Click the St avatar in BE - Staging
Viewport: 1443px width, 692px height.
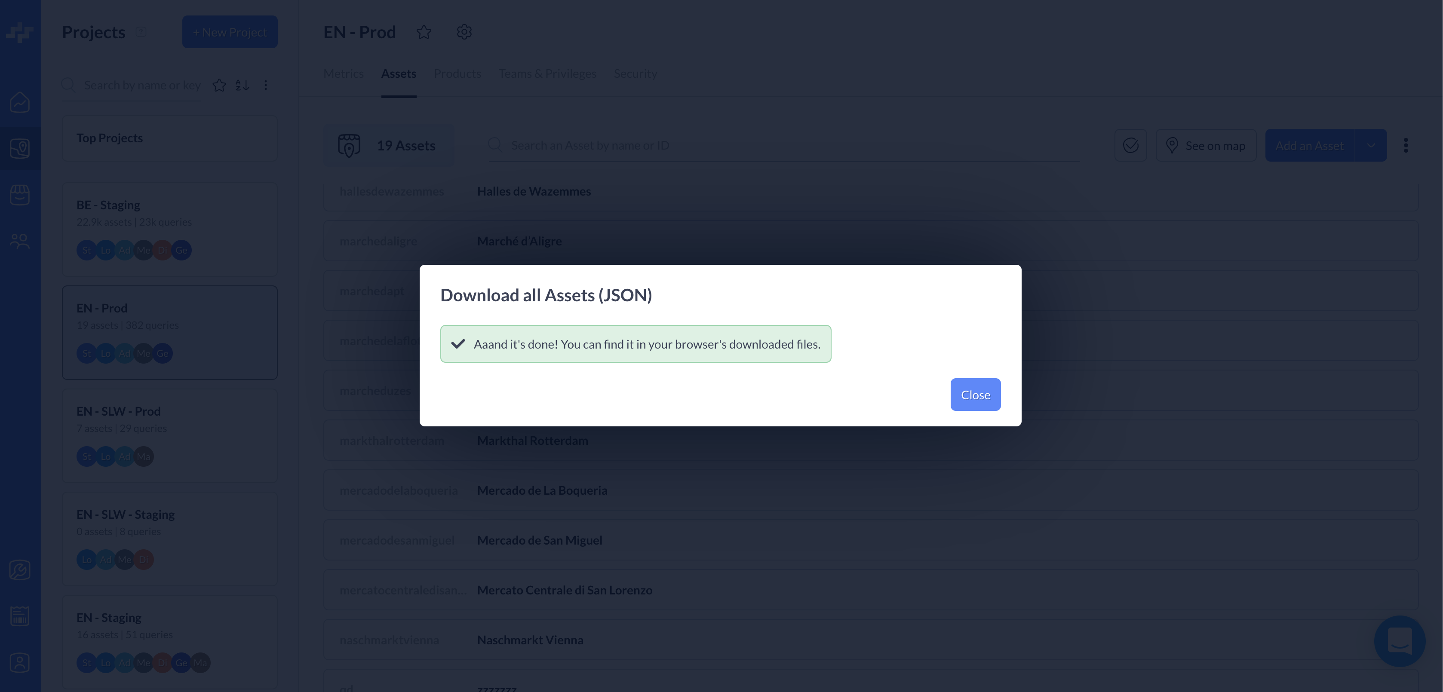pos(86,250)
